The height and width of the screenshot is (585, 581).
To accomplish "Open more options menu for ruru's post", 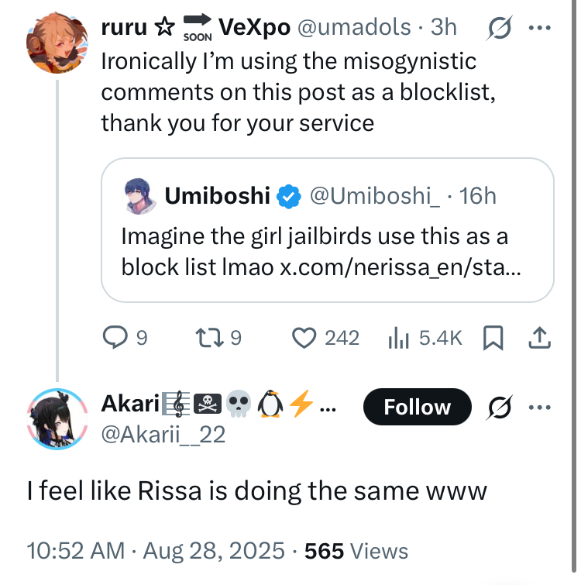I will pyautogui.click(x=538, y=28).
